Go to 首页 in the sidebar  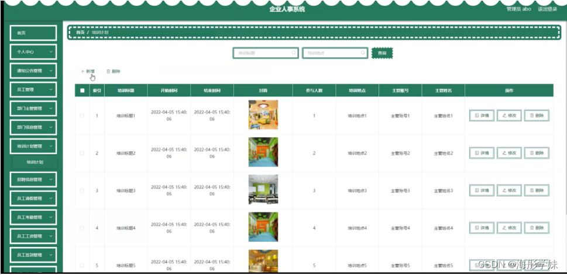33,33
